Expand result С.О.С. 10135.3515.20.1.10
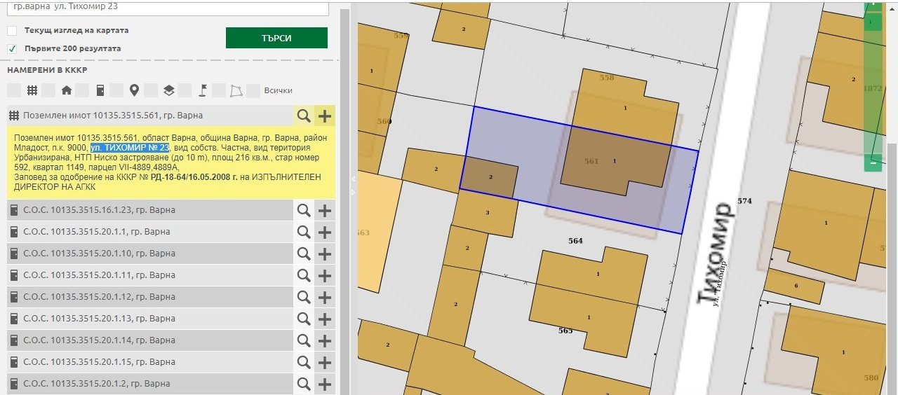The height and width of the screenshot is (395, 898). pos(99,254)
